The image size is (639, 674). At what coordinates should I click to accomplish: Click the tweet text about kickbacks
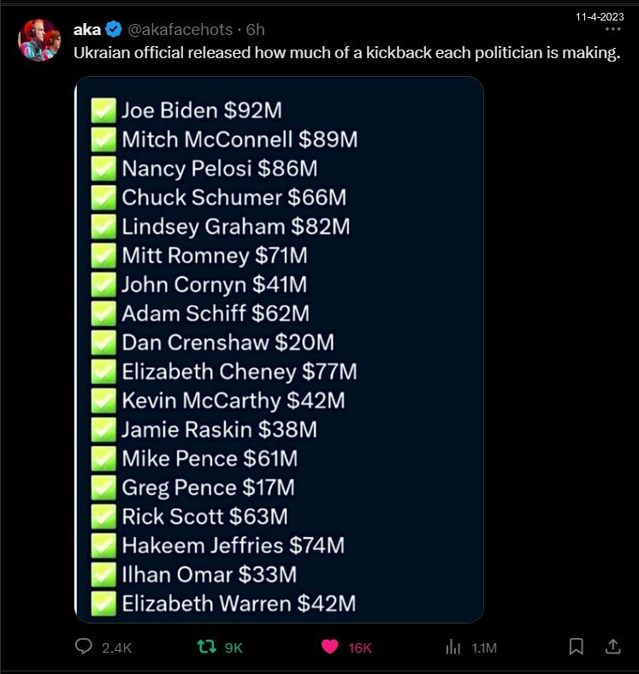pyautogui.click(x=346, y=54)
